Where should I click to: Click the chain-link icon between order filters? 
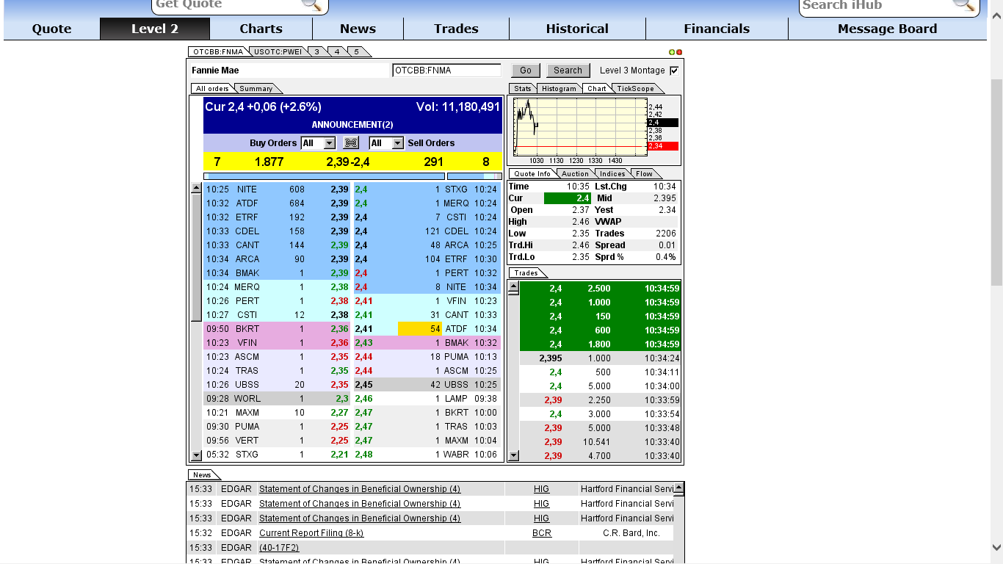(350, 142)
